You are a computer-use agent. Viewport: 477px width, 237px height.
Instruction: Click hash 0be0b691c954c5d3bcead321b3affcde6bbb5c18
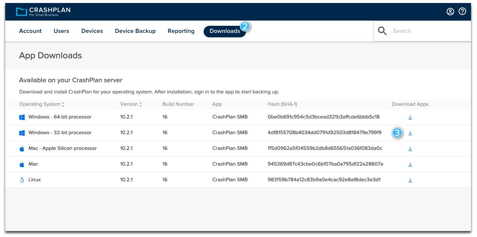(x=324, y=117)
